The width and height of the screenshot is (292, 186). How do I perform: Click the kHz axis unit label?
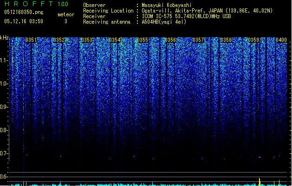[x=4, y=38]
